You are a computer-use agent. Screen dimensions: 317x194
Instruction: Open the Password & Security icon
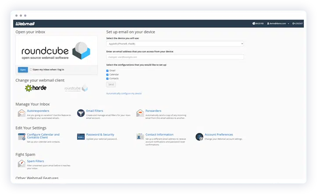[x=81, y=137]
